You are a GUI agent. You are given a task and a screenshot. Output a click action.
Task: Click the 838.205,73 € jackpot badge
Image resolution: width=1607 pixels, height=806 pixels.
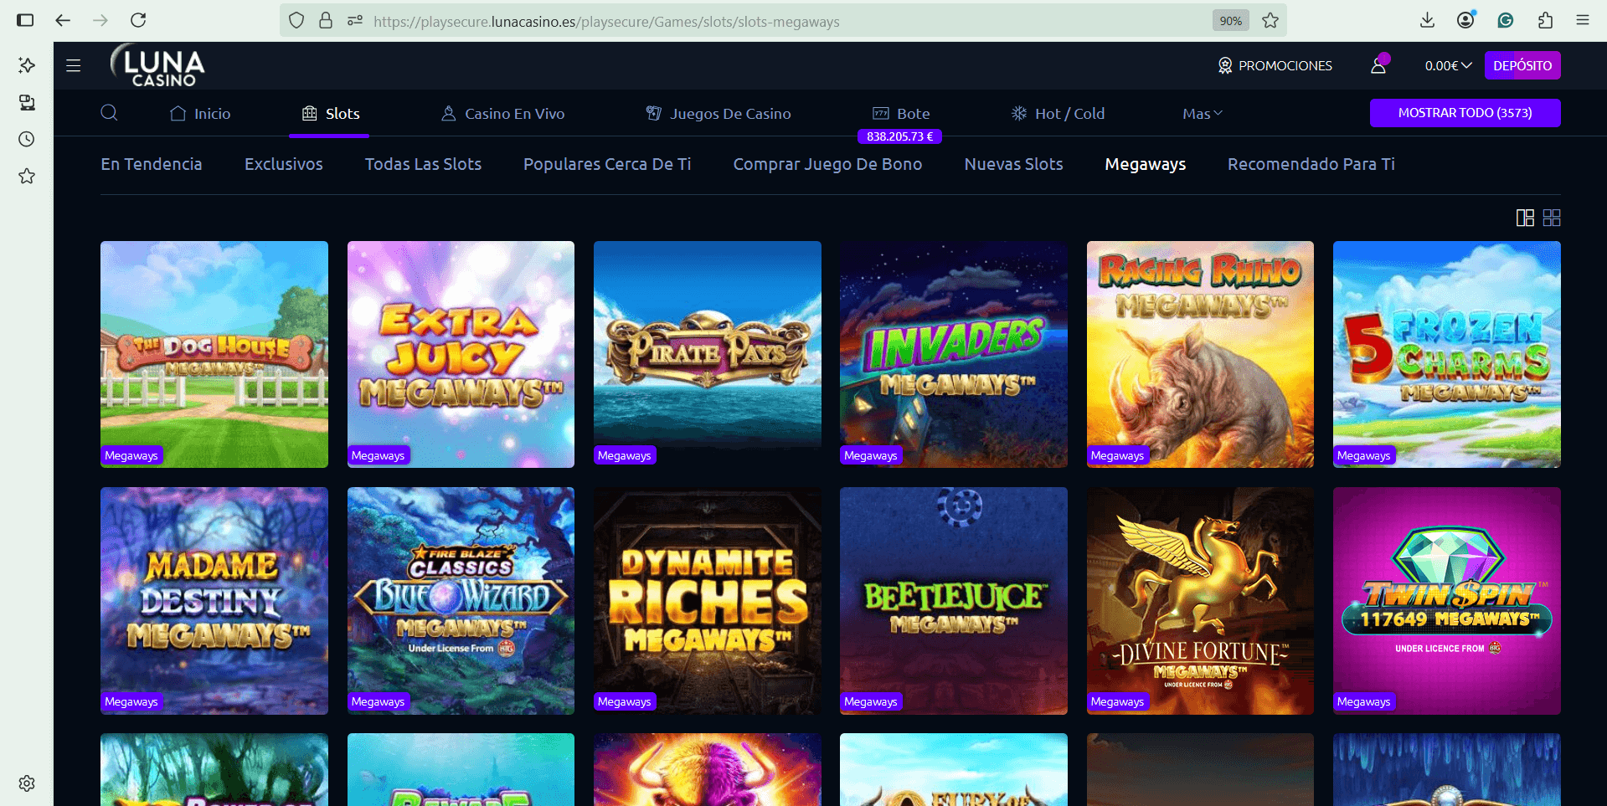click(x=899, y=136)
